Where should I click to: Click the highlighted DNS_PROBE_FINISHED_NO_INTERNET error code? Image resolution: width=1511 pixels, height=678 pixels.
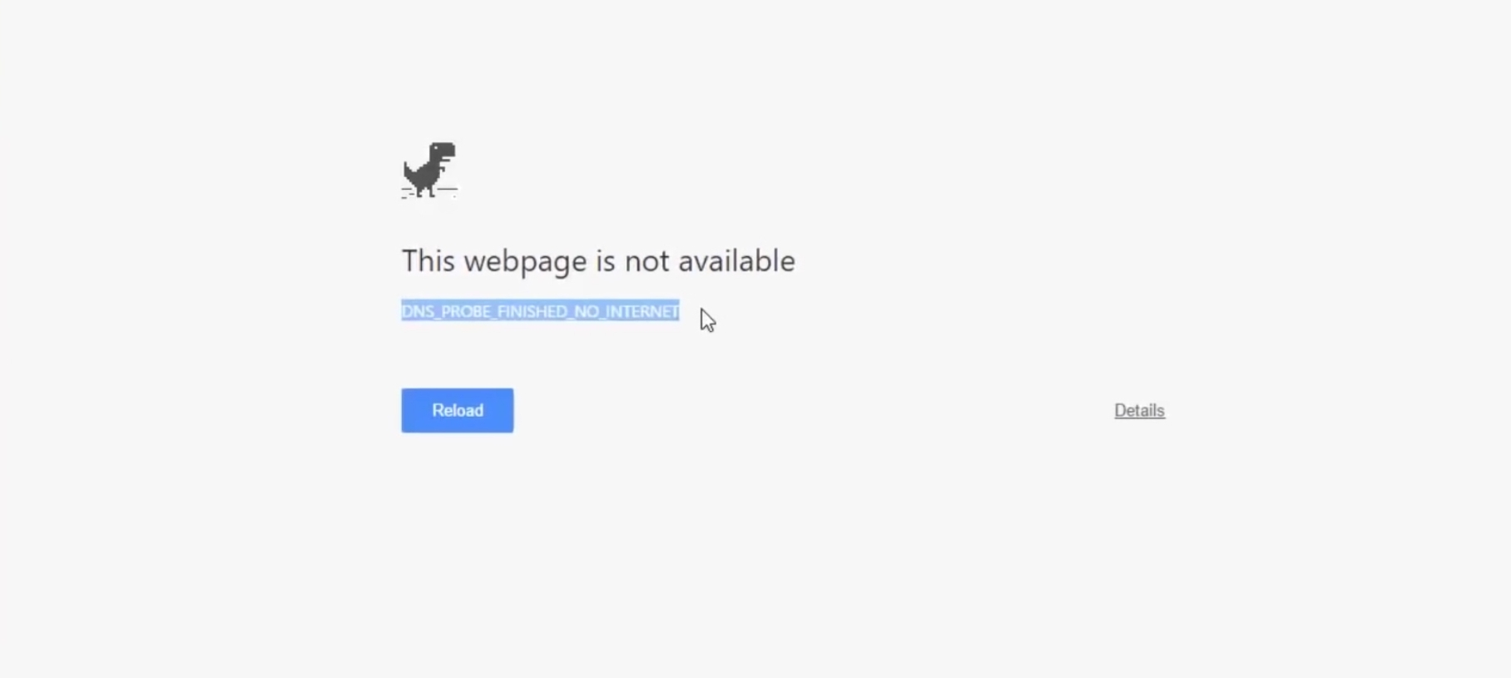(x=540, y=311)
